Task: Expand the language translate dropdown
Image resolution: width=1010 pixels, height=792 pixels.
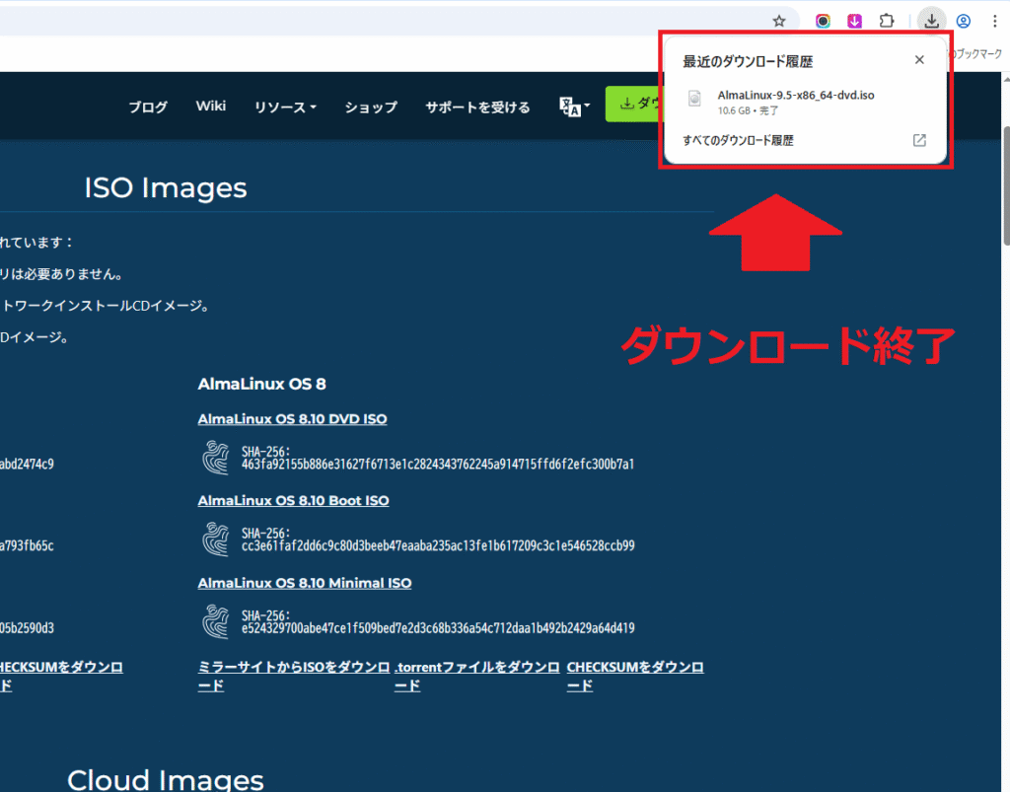Action: (x=574, y=107)
